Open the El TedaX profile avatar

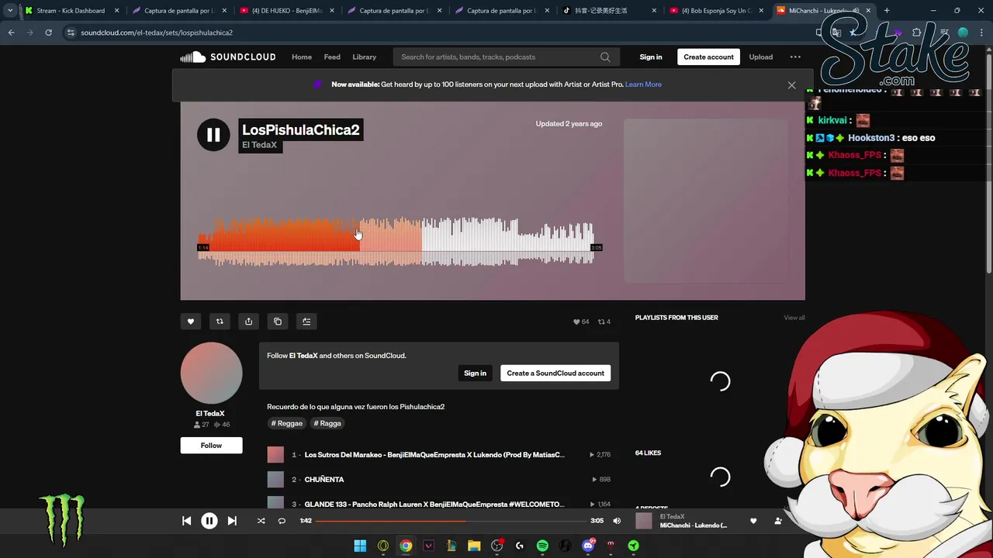pyautogui.click(x=211, y=373)
